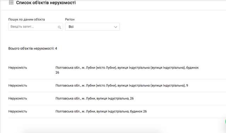Expand the Регіон chevron arrow
The width and height of the screenshot is (226, 133).
pyautogui.click(x=115, y=27)
